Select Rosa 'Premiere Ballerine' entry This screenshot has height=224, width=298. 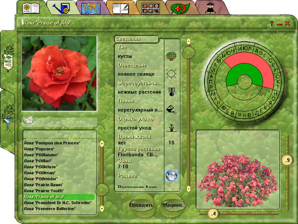pyautogui.click(x=50, y=209)
